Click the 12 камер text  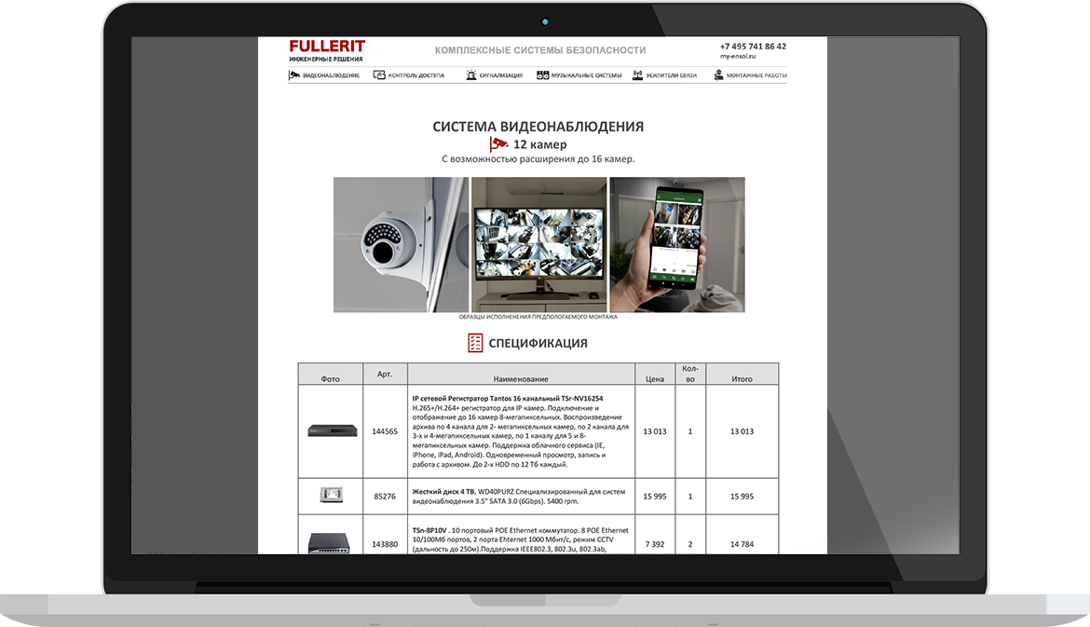539,144
